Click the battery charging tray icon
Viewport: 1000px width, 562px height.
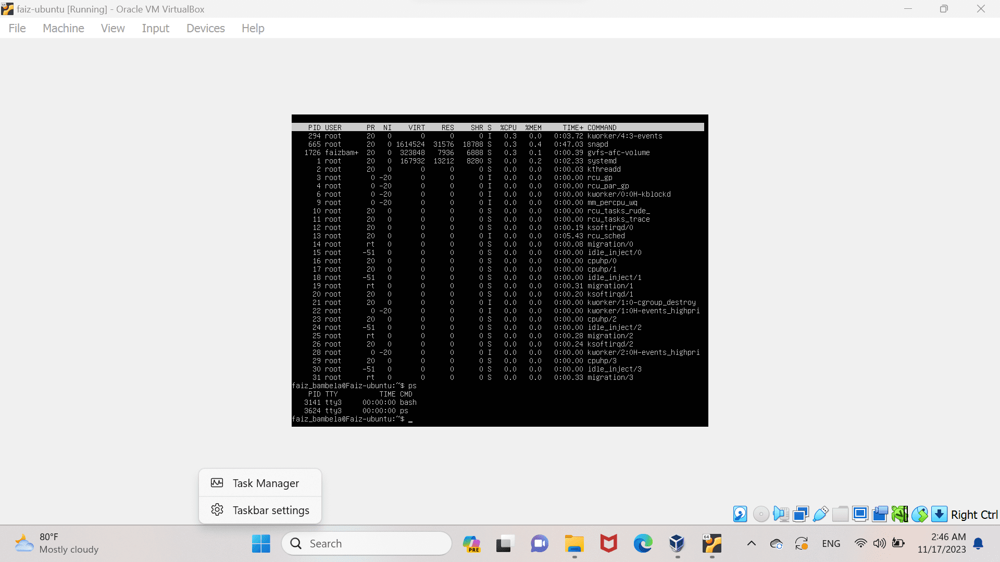coord(898,544)
